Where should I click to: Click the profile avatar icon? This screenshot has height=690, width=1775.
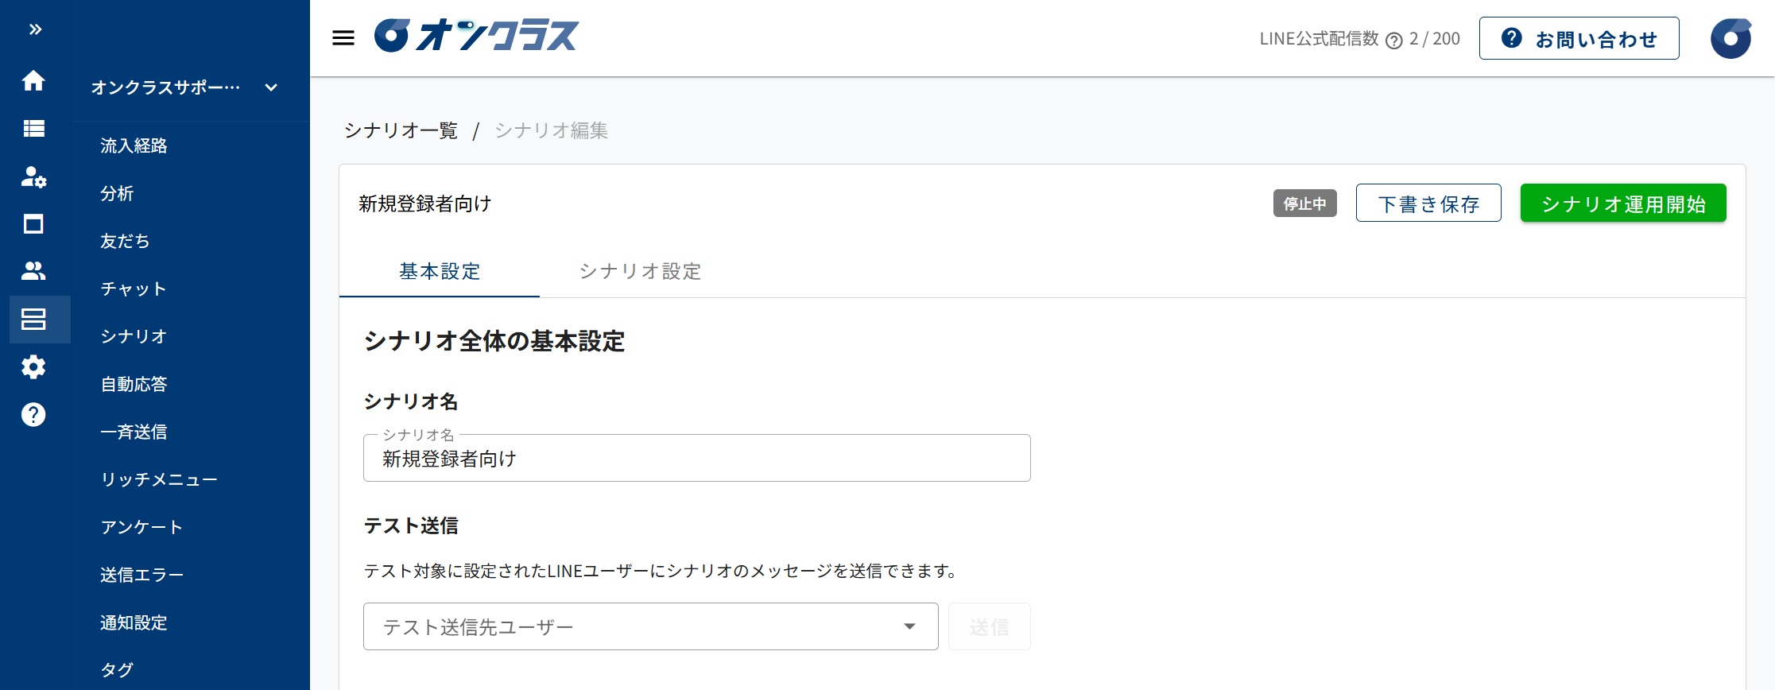[1730, 38]
